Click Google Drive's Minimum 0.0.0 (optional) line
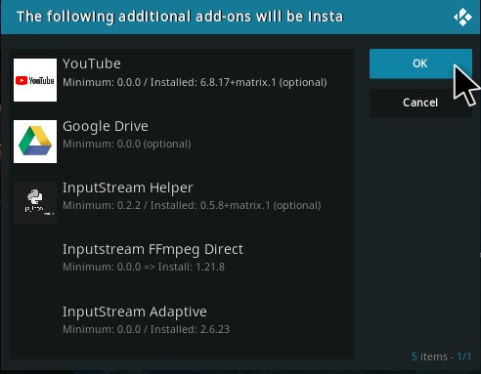This screenshot has width=481, height=374. [x=127, y=144]
